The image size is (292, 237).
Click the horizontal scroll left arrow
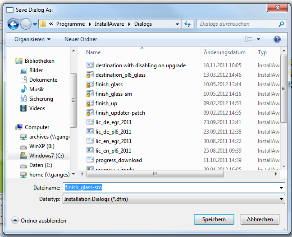tap(82, 174)
